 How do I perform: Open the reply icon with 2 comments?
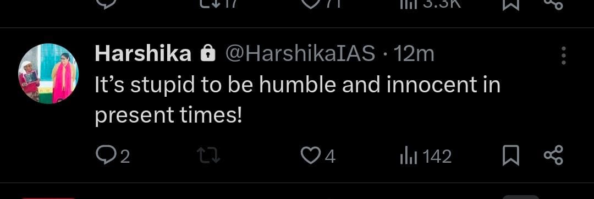[113, 156]
